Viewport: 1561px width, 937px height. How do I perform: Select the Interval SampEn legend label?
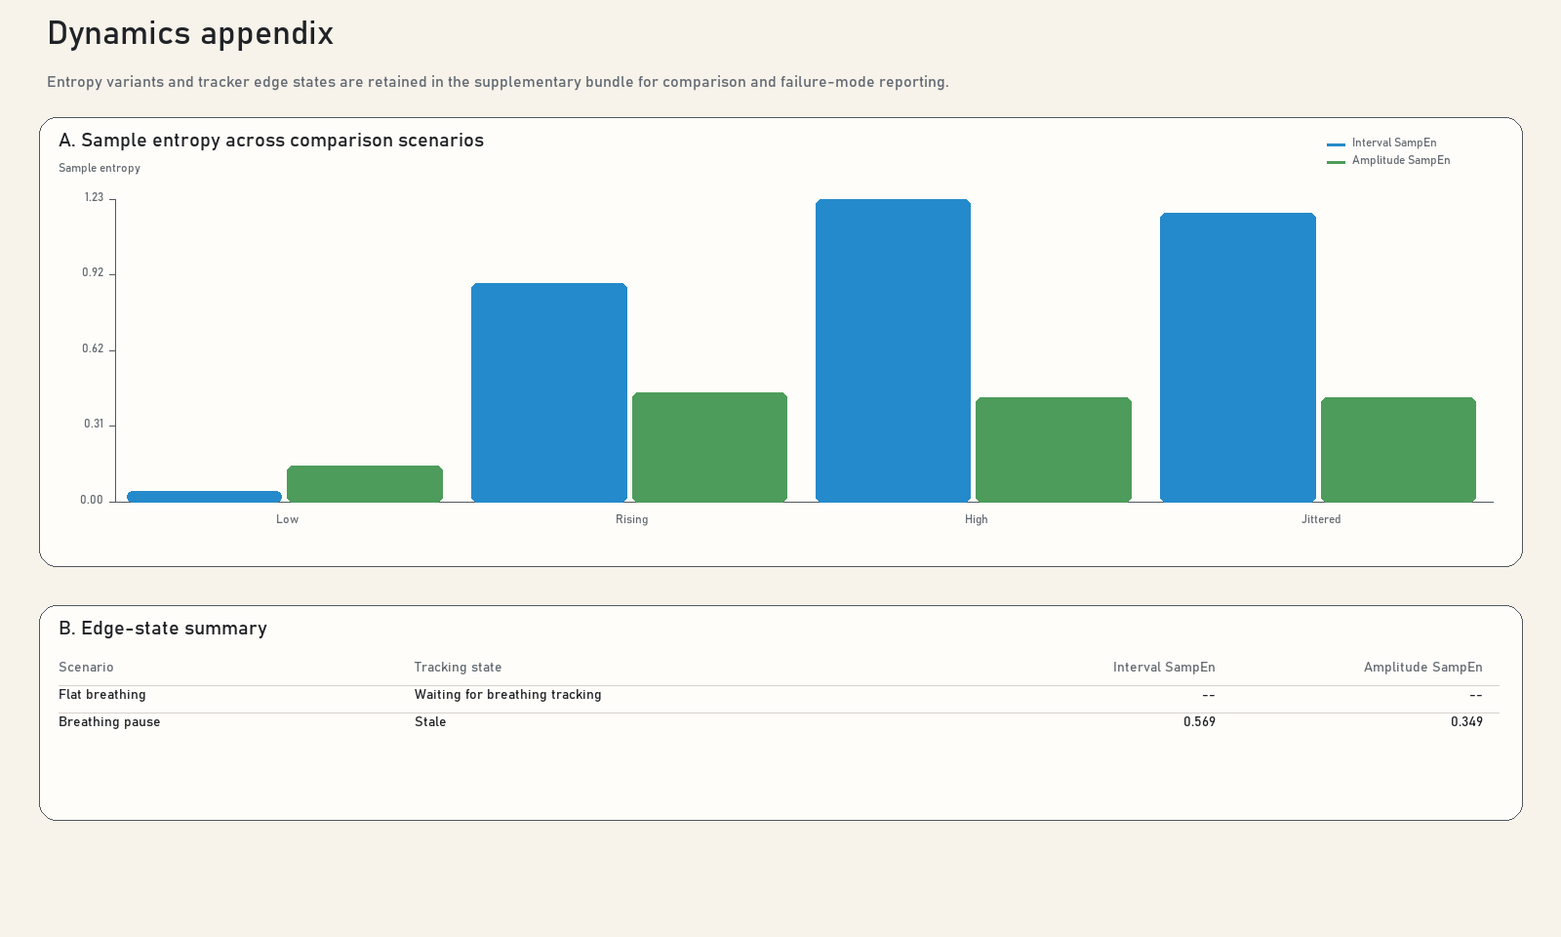[1394, 143]
